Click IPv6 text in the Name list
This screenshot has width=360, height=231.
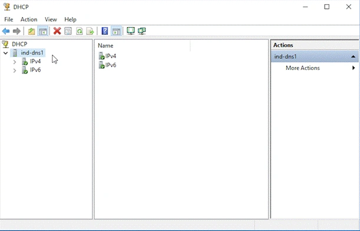click(x=111, y=65)
